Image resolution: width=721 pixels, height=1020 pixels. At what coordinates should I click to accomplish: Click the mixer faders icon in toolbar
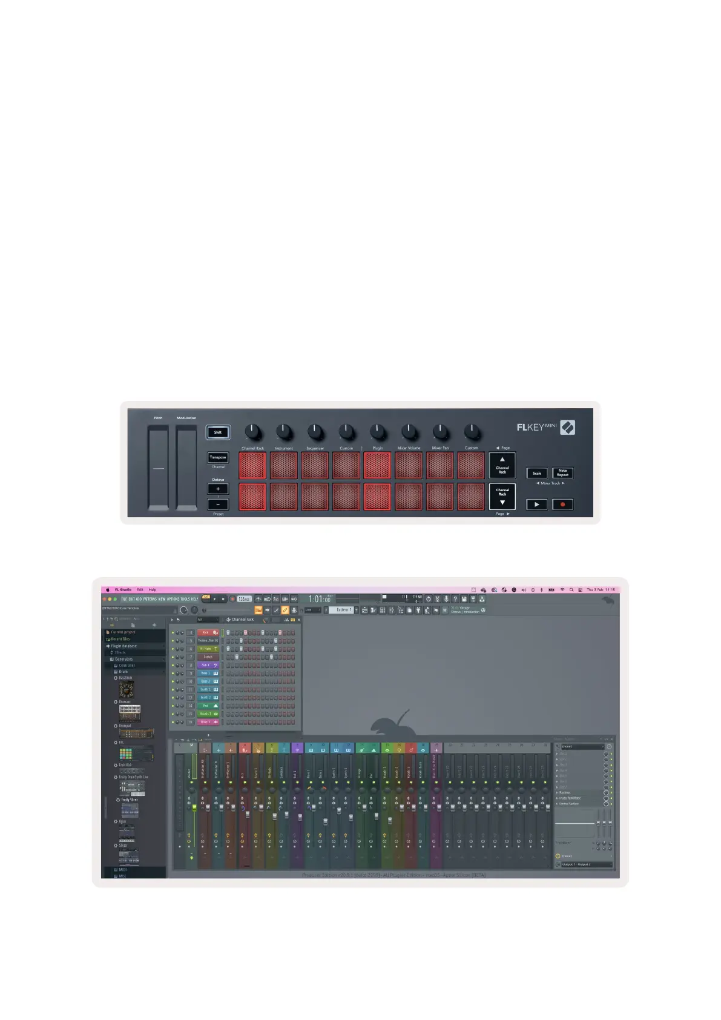coord(392,610)
